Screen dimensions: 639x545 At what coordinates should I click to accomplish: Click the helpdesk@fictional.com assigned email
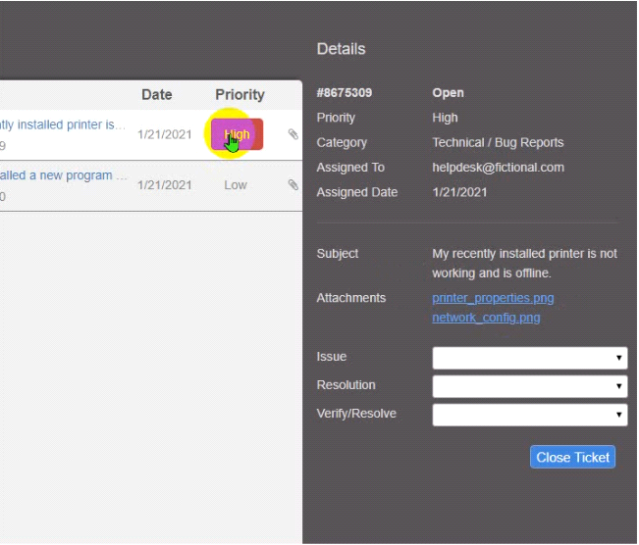pos(498,168)
